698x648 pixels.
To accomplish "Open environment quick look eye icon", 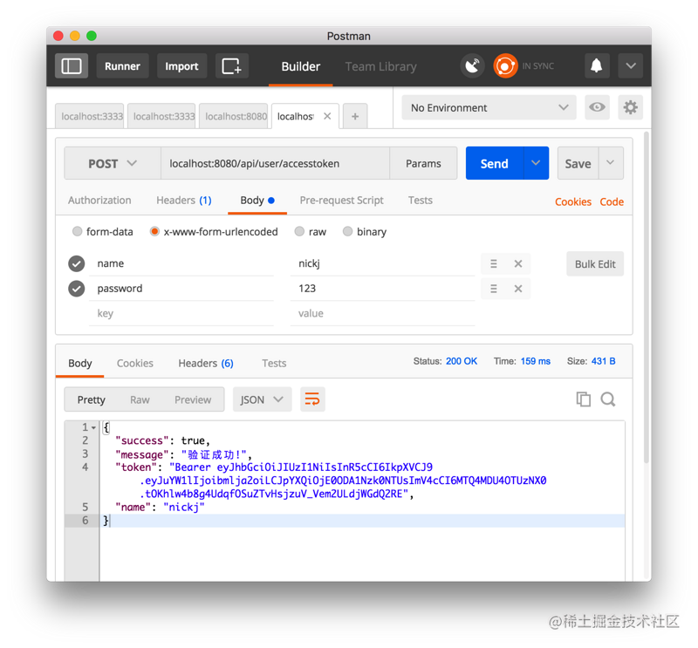I will pos(597,107).
